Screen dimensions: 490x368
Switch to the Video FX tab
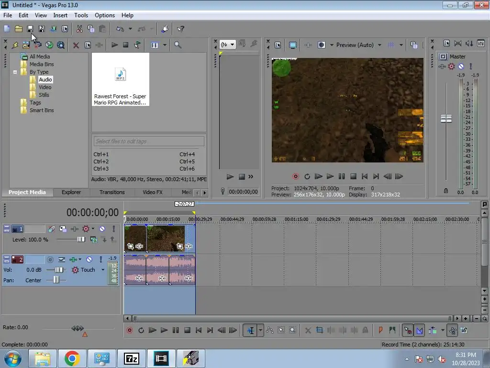pos(153,192)
